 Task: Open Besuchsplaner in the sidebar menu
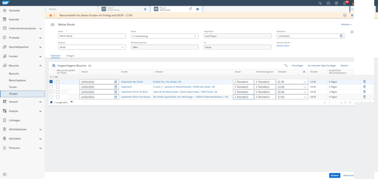[x=17, y=80]
